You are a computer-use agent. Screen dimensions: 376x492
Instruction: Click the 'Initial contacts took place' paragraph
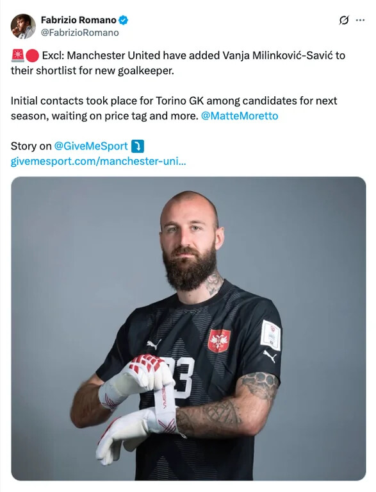[174, 108]
